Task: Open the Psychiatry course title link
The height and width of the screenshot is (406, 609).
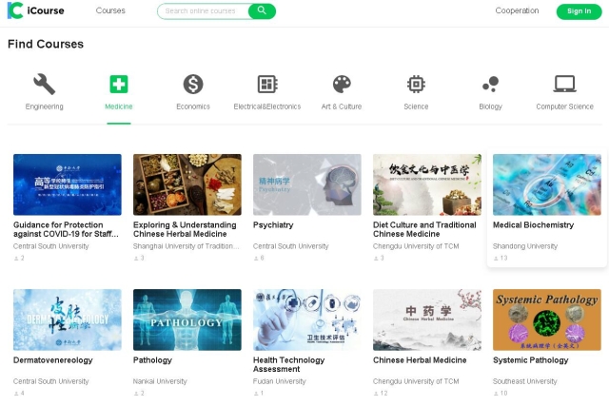Action: (x=273, y=225)
